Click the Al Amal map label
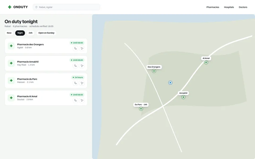This screenshot has height=159, width=255. coord(206,58)
